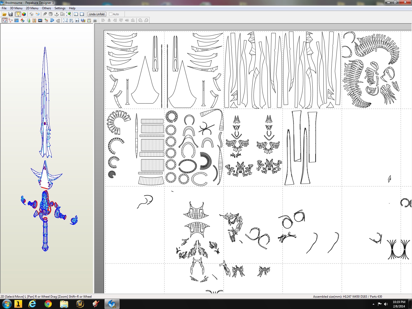Screen dimensions: 412x309
Task: Switch to split two-pane window layout
Action: tap(76, 14)
